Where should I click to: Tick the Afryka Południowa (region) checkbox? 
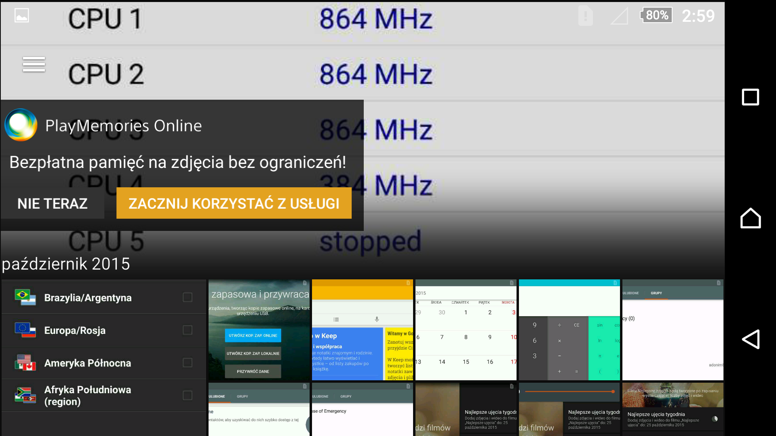click(188, 395)
